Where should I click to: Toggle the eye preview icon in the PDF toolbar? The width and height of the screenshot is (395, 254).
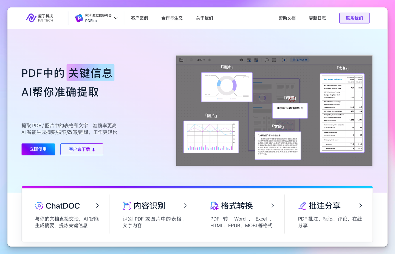[x=242, y=60]
